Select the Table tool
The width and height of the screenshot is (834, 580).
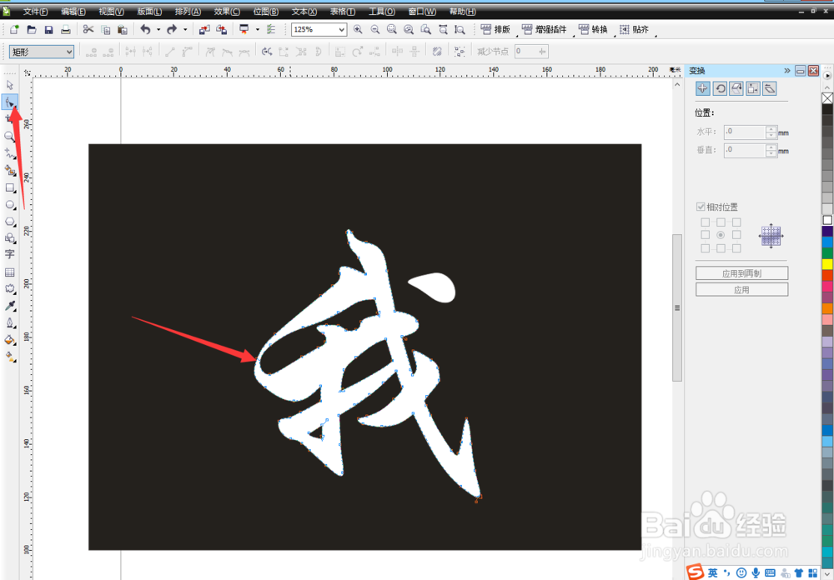tap(9, 272)
